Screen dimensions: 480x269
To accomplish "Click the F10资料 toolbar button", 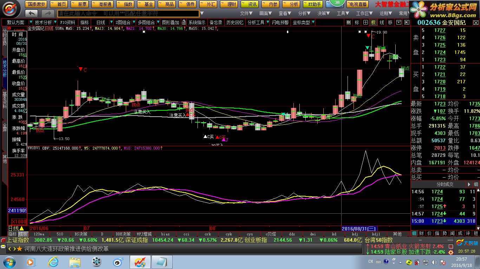I will click(68, 22).
